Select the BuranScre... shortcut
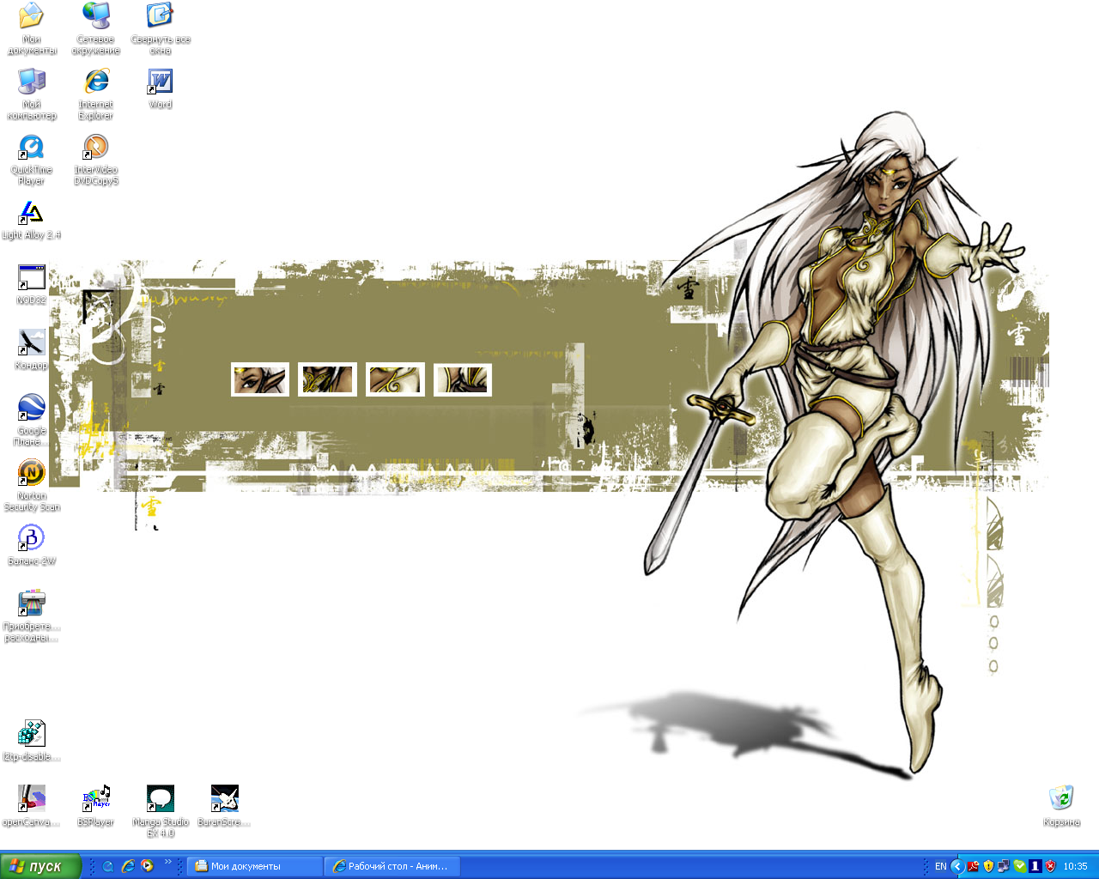The width and height of the screenshot is (1099, 879). tap(225, 806)
